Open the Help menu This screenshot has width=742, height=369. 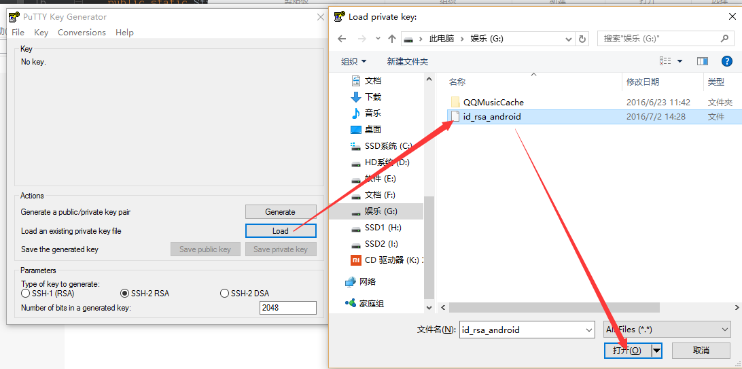tap(124, 32)
